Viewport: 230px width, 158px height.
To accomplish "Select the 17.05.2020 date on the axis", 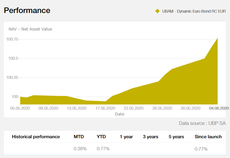I will click(x=105, y=108).
